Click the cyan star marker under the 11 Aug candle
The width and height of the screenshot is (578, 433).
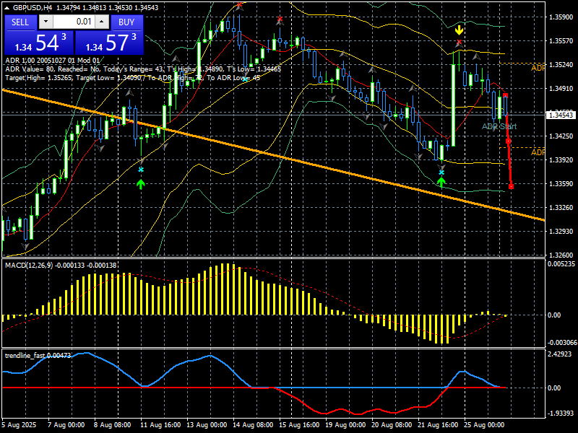click(x=140, y=170)
